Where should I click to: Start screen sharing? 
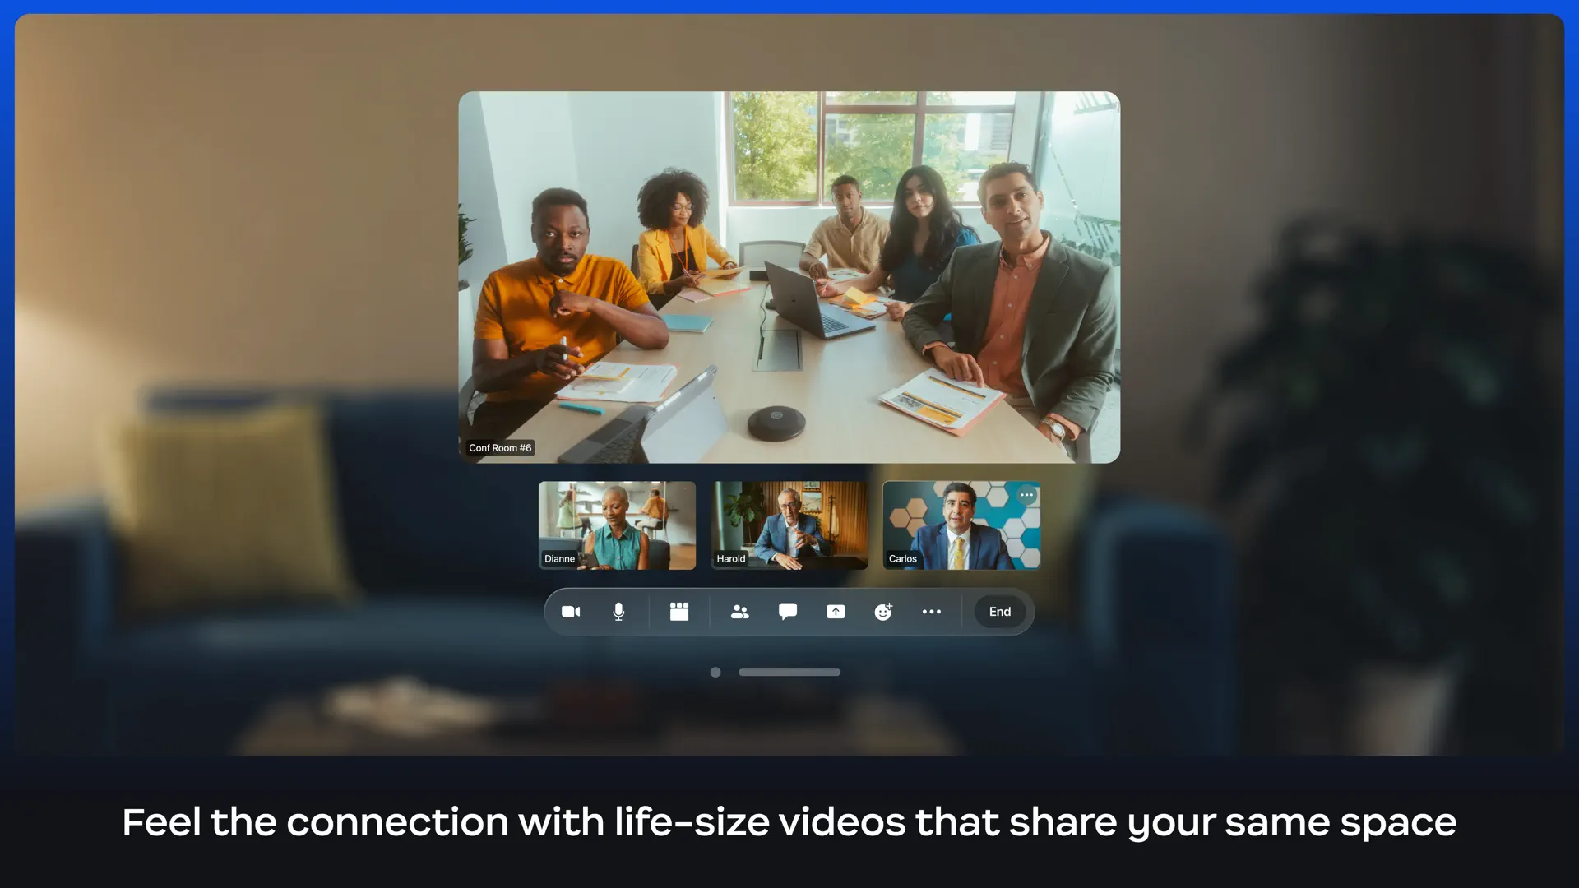click(836, 612)
